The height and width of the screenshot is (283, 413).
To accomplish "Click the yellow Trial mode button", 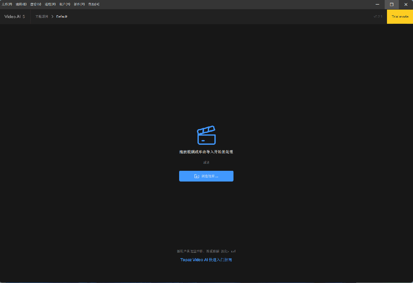I will tap(400, 16).
